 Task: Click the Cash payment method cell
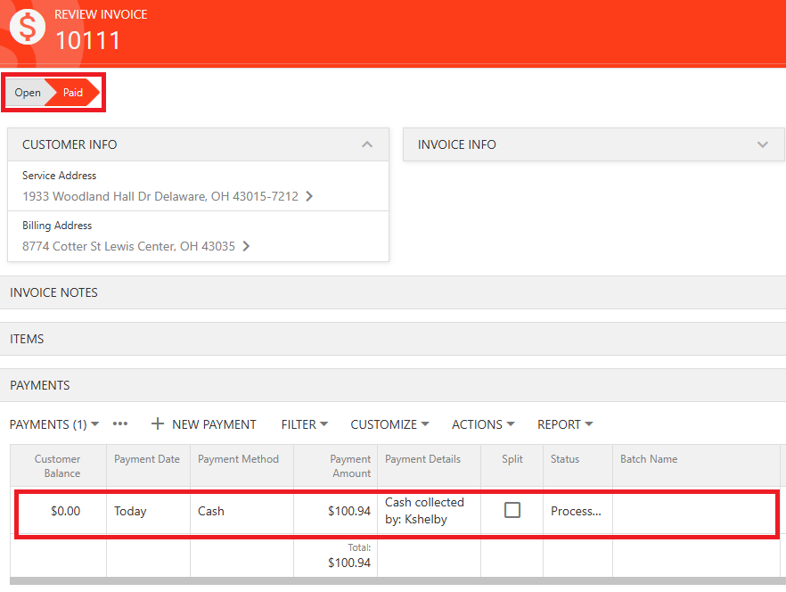pos(242,511)
